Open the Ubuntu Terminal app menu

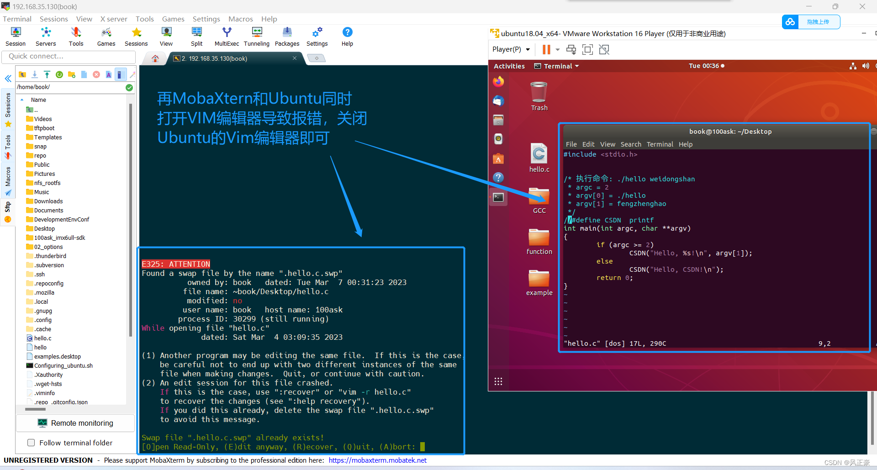coord(557,66)
